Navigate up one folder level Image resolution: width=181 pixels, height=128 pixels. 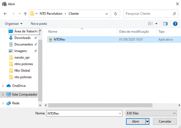pos(25,14)
